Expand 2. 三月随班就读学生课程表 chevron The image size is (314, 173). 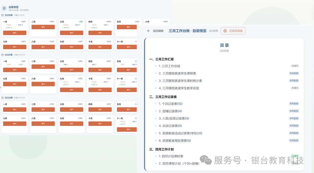point(156,73)
